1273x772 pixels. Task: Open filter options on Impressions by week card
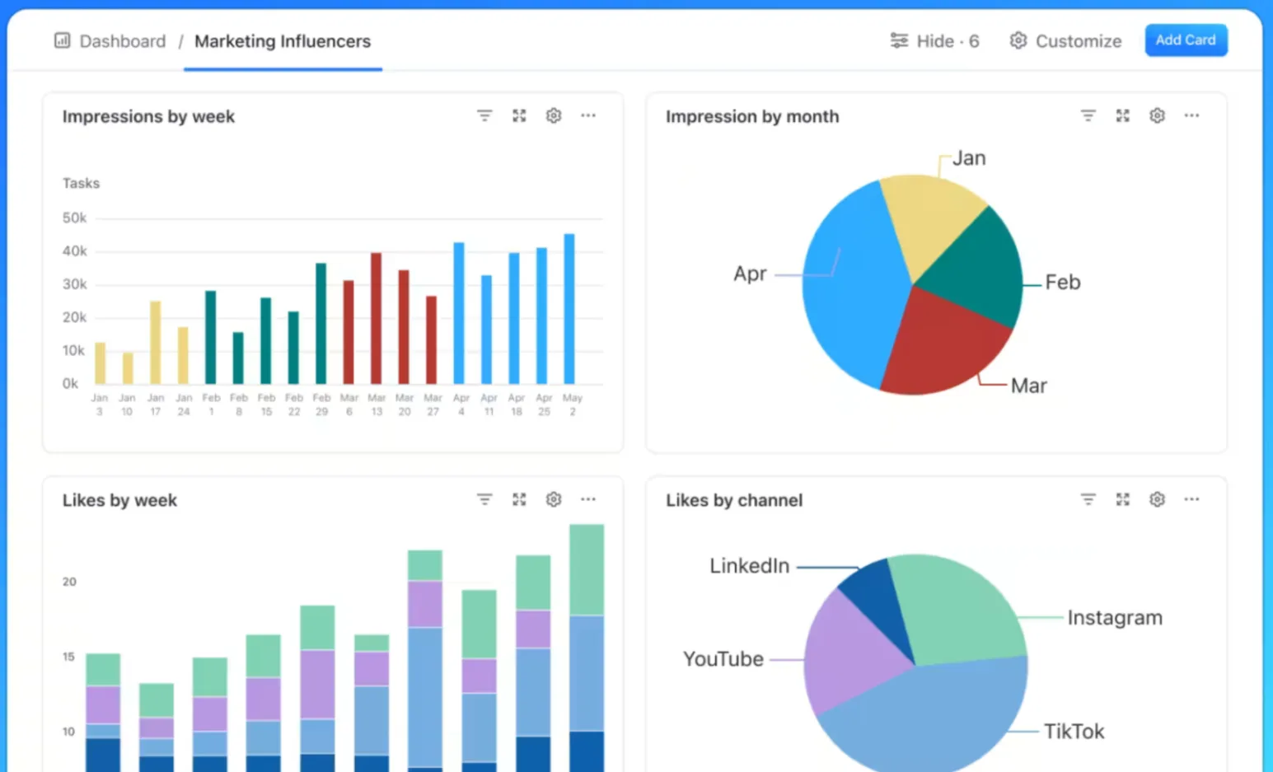pyautogui.click(x=484, y=115)
